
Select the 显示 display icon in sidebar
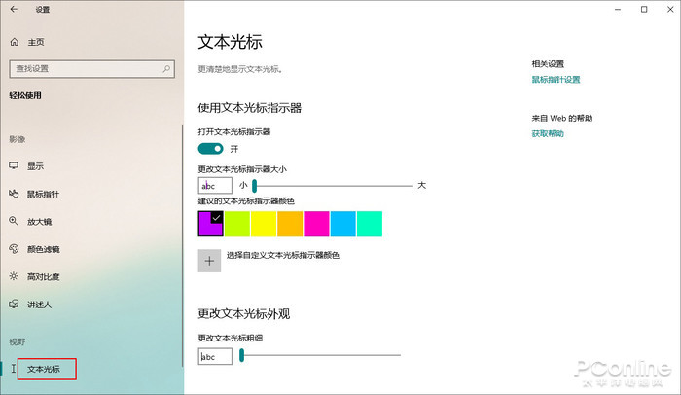(x=14, y=166)
